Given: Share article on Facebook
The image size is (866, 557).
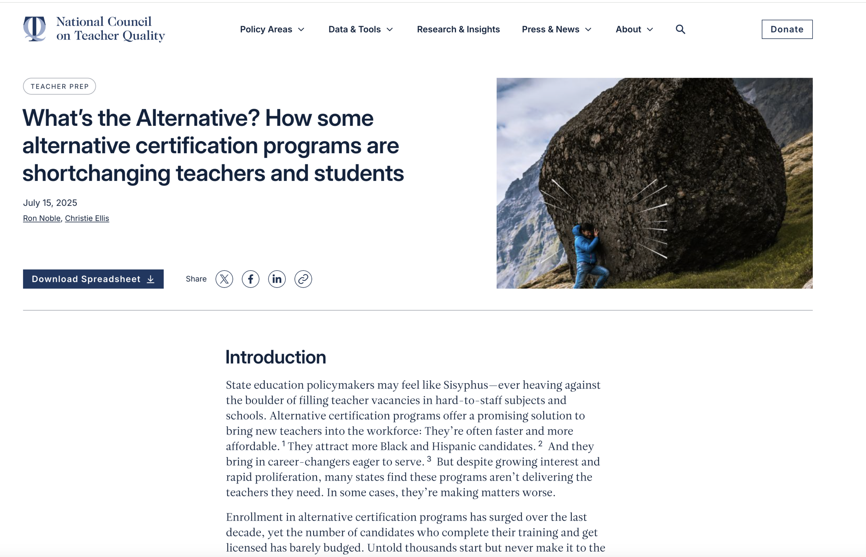Looking at the screenshot, I should (x=250, y=279).
